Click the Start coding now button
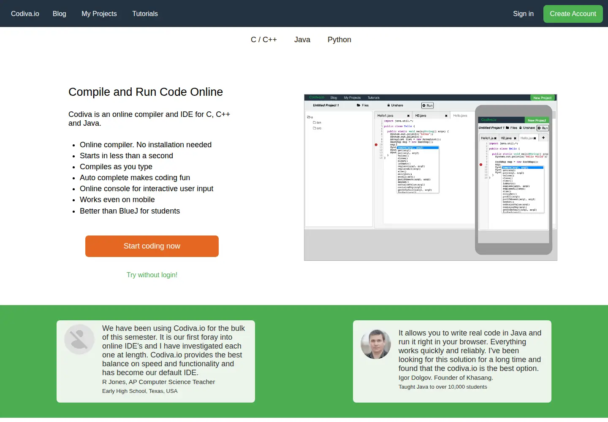 152,246
